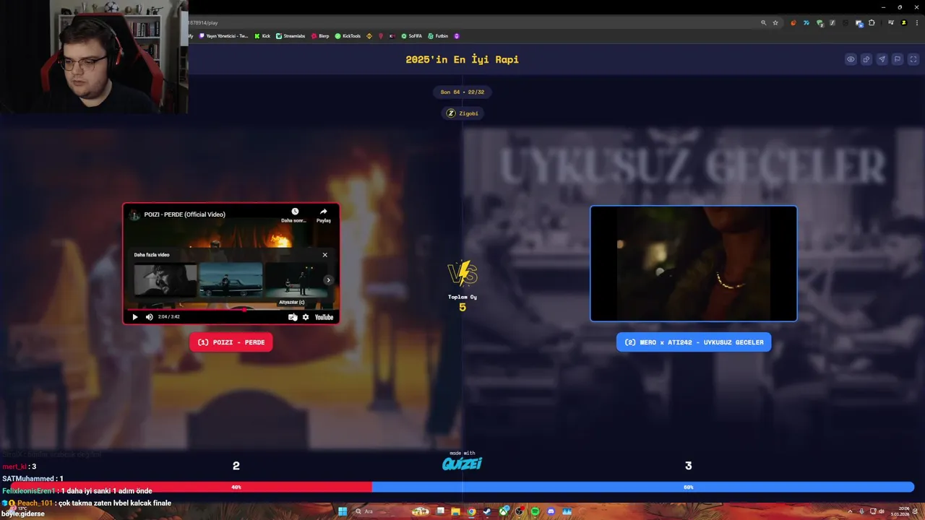Open the Kick bookmark
Image resolution: width=925 pixels, height=520 pixels.
[262, 36]
